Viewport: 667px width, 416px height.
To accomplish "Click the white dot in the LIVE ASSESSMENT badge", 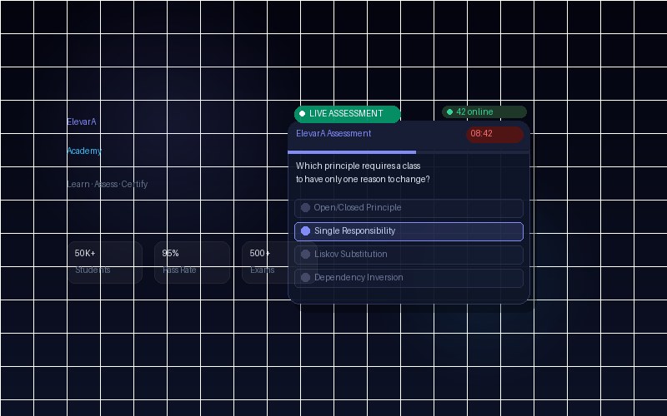I will (x=302, y=114).
